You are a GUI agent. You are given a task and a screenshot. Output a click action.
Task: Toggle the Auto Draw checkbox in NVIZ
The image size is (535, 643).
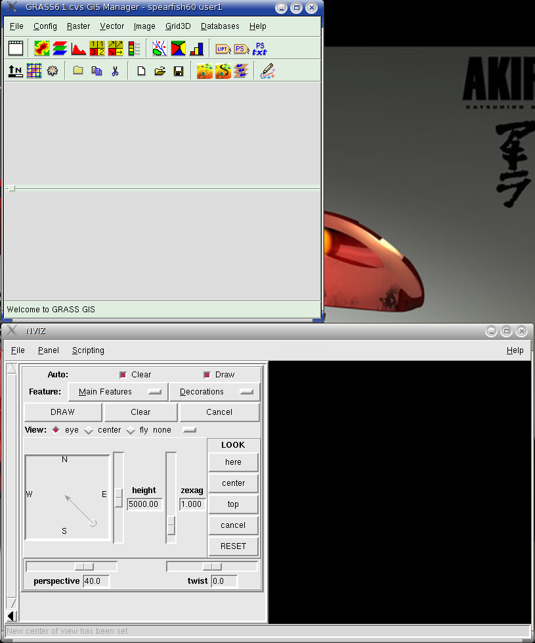click(x=207, y=375)
